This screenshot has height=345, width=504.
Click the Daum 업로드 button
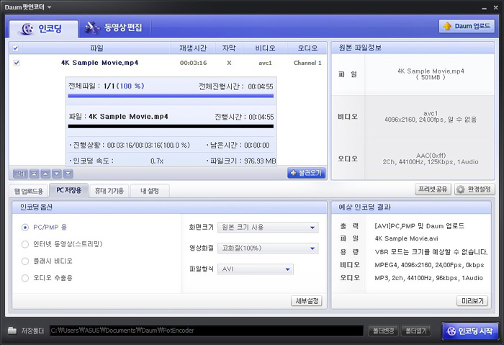[467, 26]
